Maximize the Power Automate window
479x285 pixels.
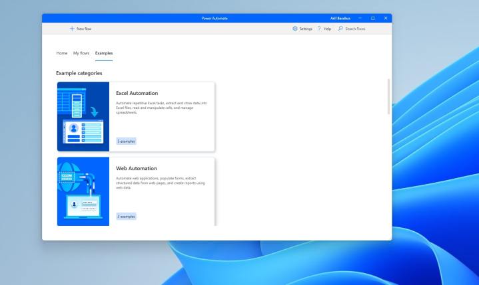(372, 19)
